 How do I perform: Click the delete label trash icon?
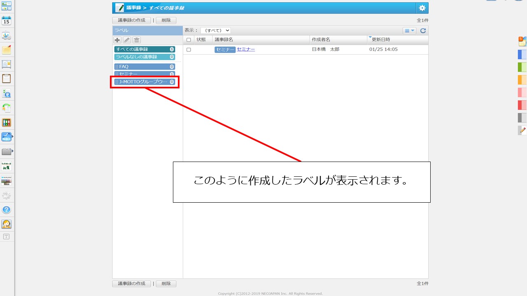(137, 40)
